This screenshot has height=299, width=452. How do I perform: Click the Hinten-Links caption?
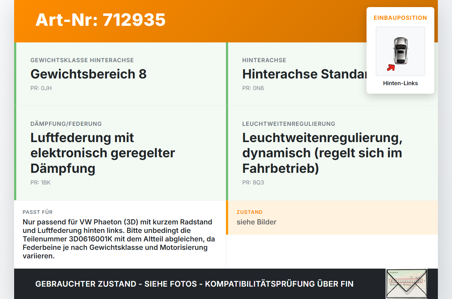pos(400,83)
